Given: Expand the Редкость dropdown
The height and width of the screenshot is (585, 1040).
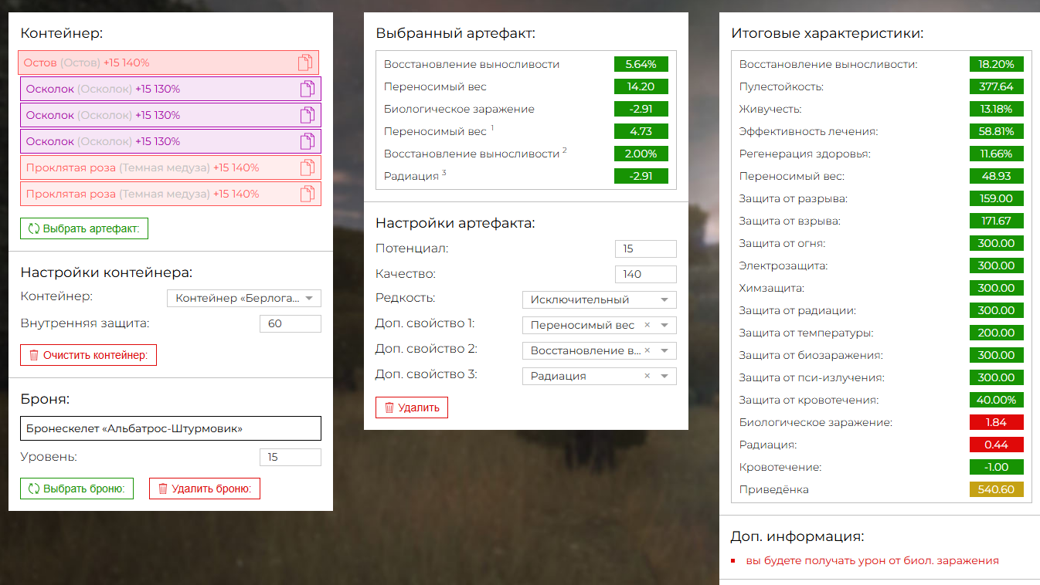Looking at the screenshot, I should click(x=664, y=299).
